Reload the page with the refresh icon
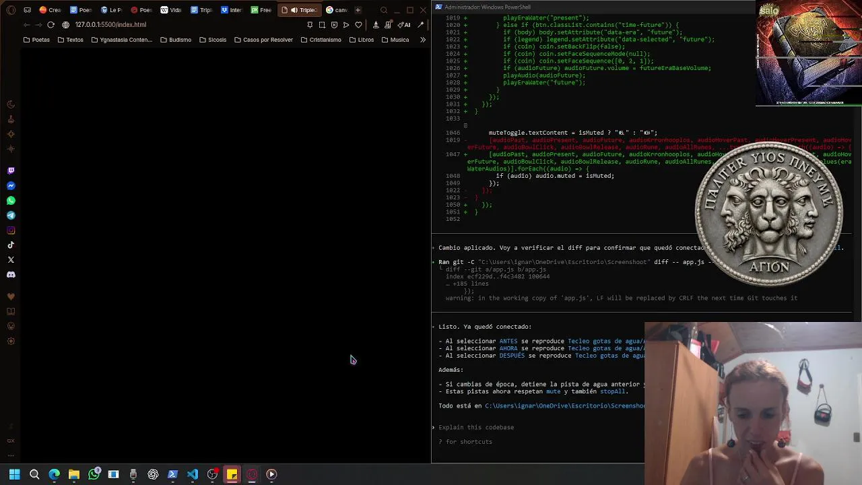The image size is (862, 485). pyautogui.click(x=51, y=25)
